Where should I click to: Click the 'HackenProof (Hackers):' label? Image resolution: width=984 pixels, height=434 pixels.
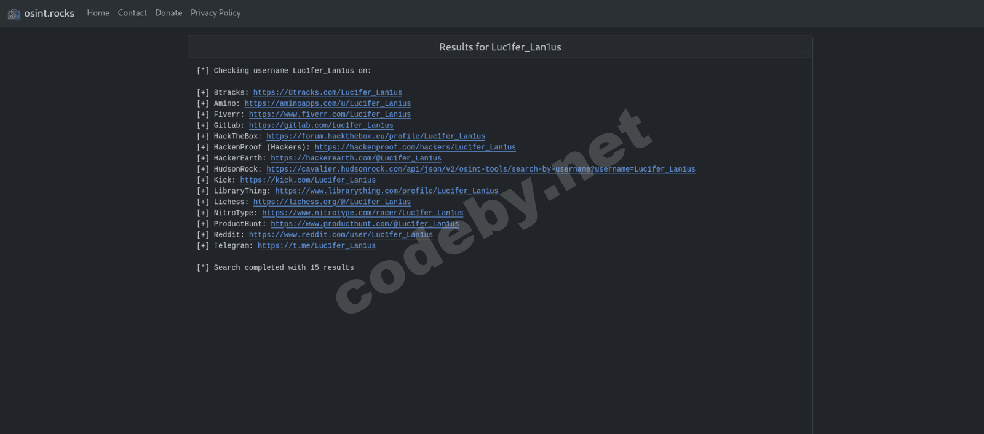(x=262, y=148)
